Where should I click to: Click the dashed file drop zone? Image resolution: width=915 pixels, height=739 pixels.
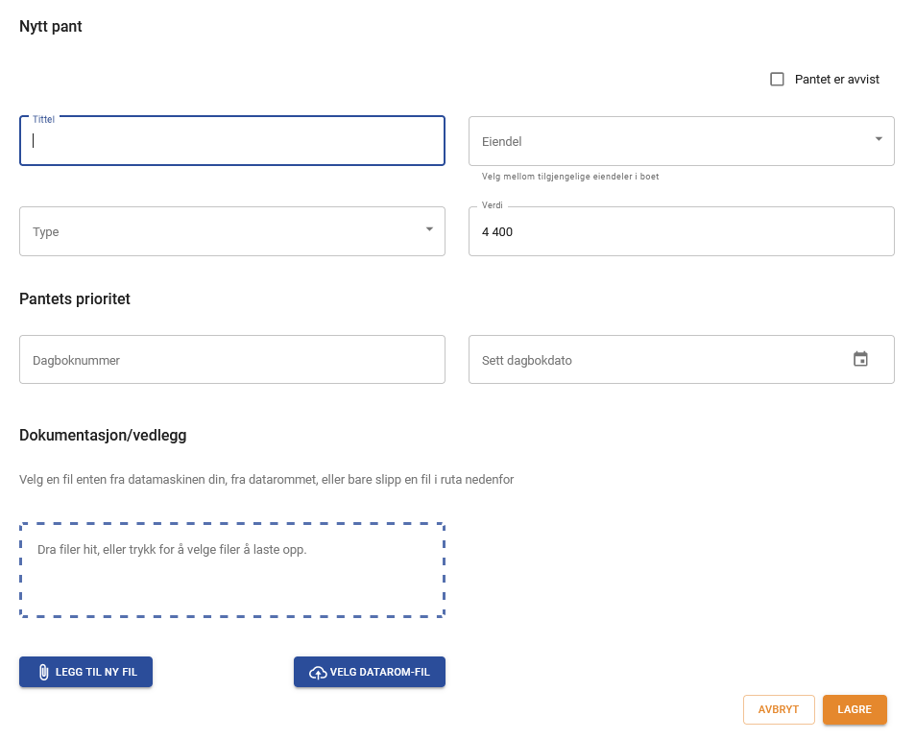click(231, 587)
